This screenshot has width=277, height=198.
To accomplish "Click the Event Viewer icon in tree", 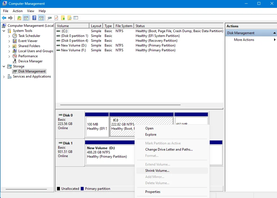I will pos(15,41).
